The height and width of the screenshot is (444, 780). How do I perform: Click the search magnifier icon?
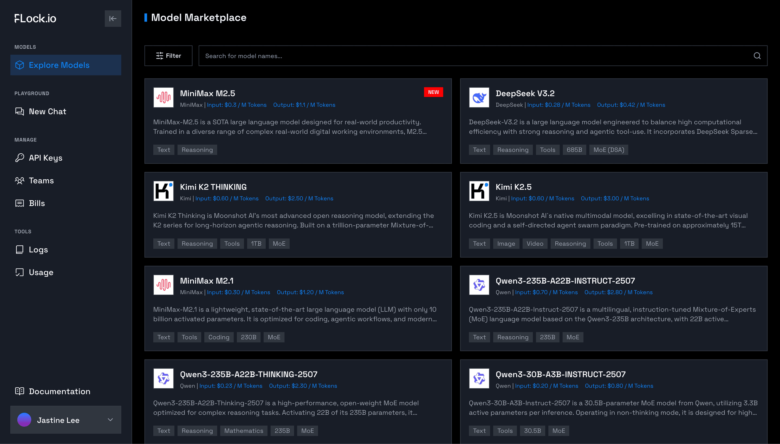tap(757, 56)
